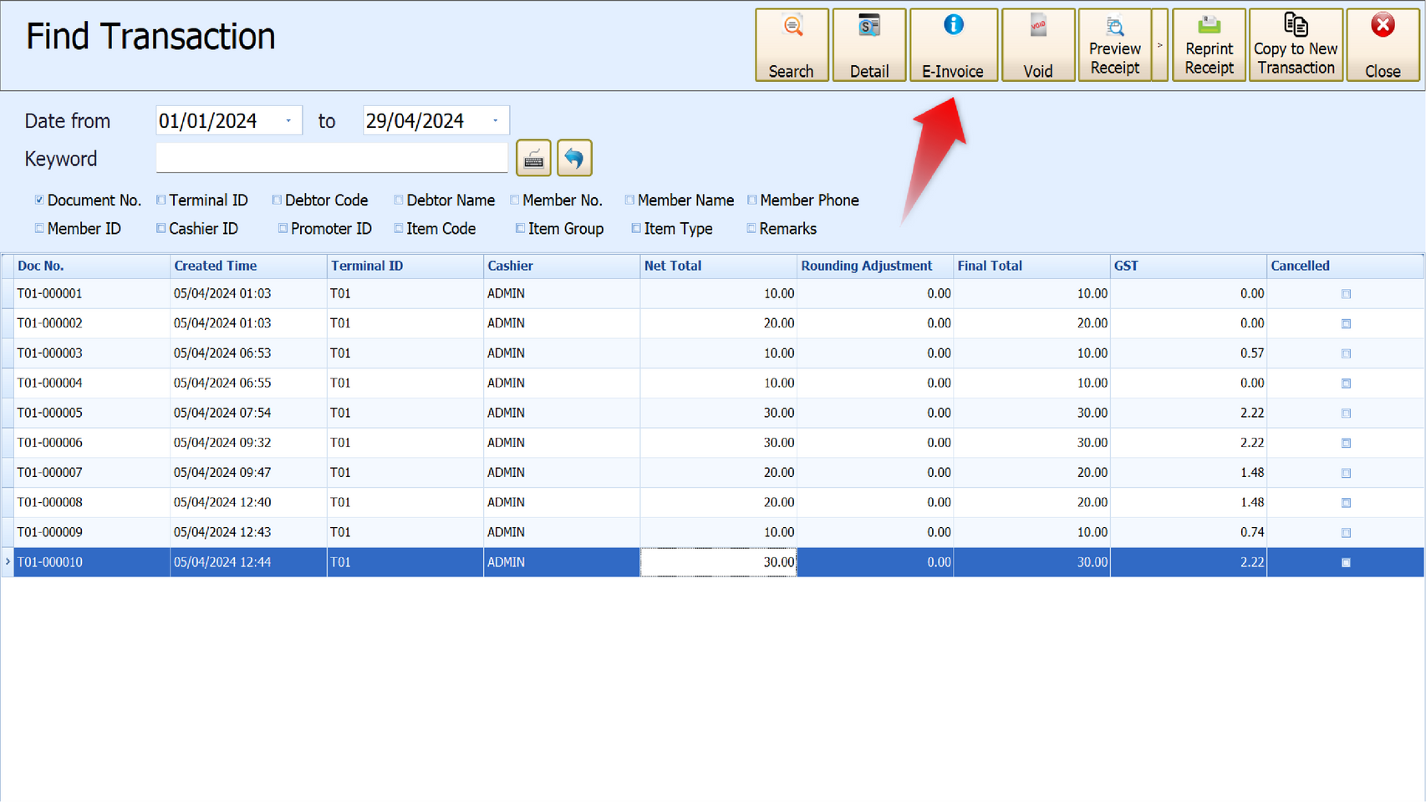Close the Find Transaction window
1426x802 pixels.
coord(1383,45)
